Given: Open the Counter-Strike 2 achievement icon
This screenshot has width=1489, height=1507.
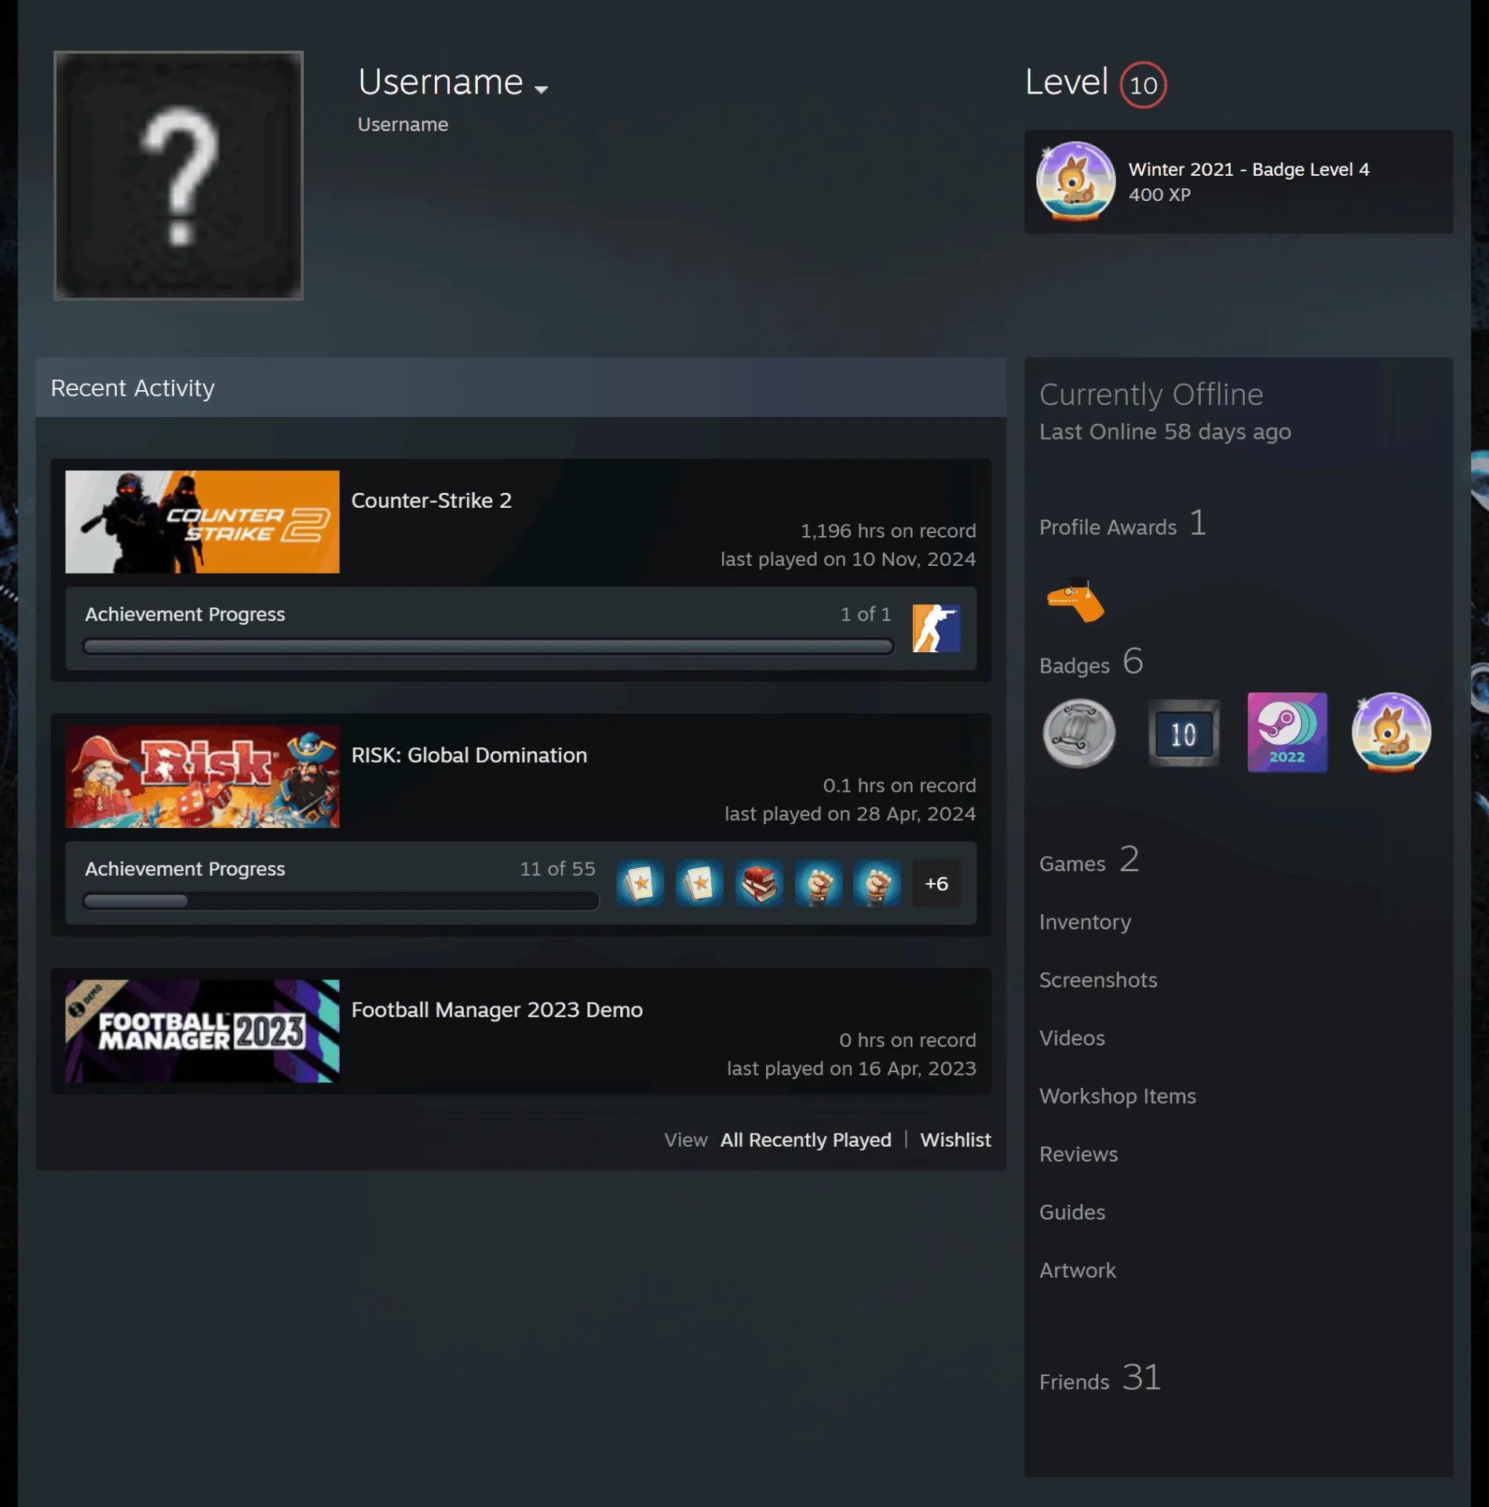Looking at the screenshot, I should 936,628.
